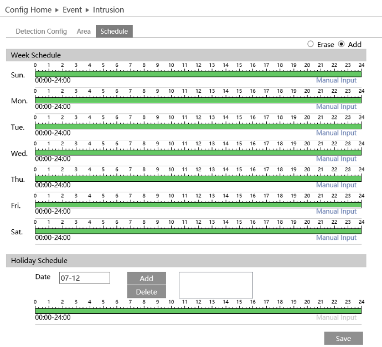
Task: Click the holiday Date input field
Action: click(84, 278)
